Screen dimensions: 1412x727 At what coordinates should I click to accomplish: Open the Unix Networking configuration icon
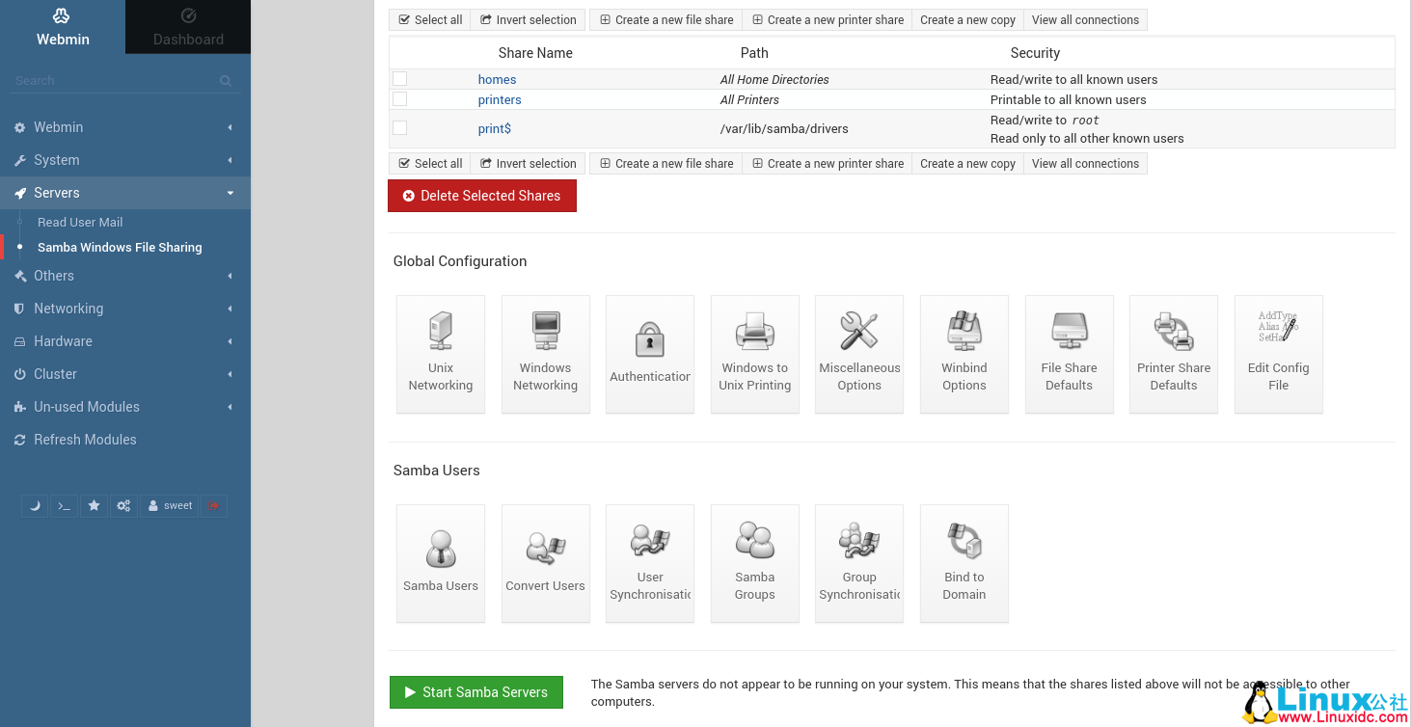click(x=441, y=354)
